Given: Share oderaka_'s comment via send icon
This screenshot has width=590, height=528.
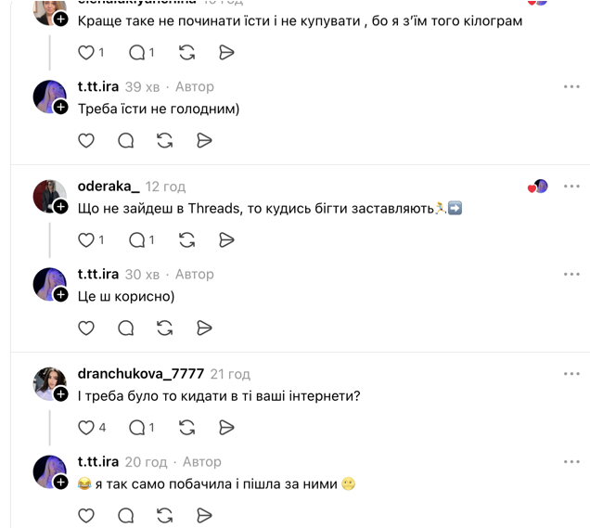Looking at the screenshot, I should coord(226,239).
